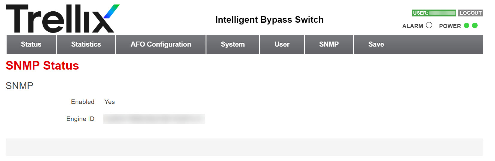Image resolution: width=495 pixels, height=161 pixels.
Task: Click the LOGOUT button
Action: 470,13
